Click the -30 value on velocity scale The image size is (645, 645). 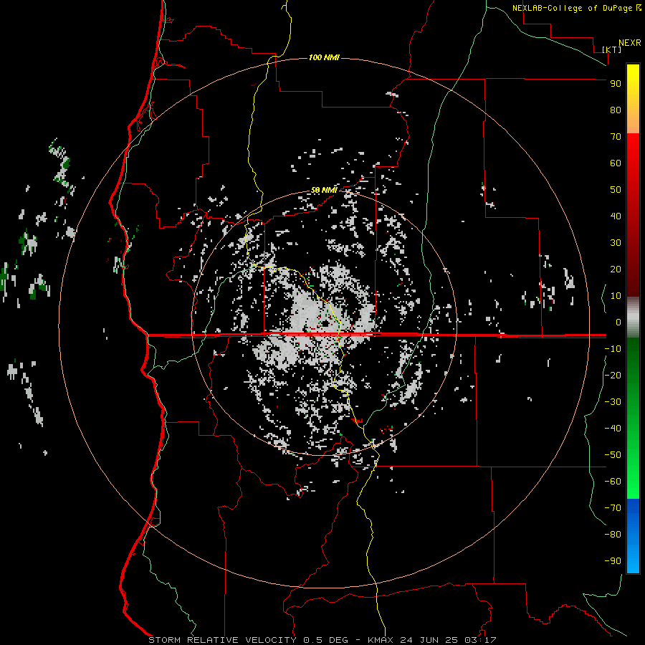(613, 402)
